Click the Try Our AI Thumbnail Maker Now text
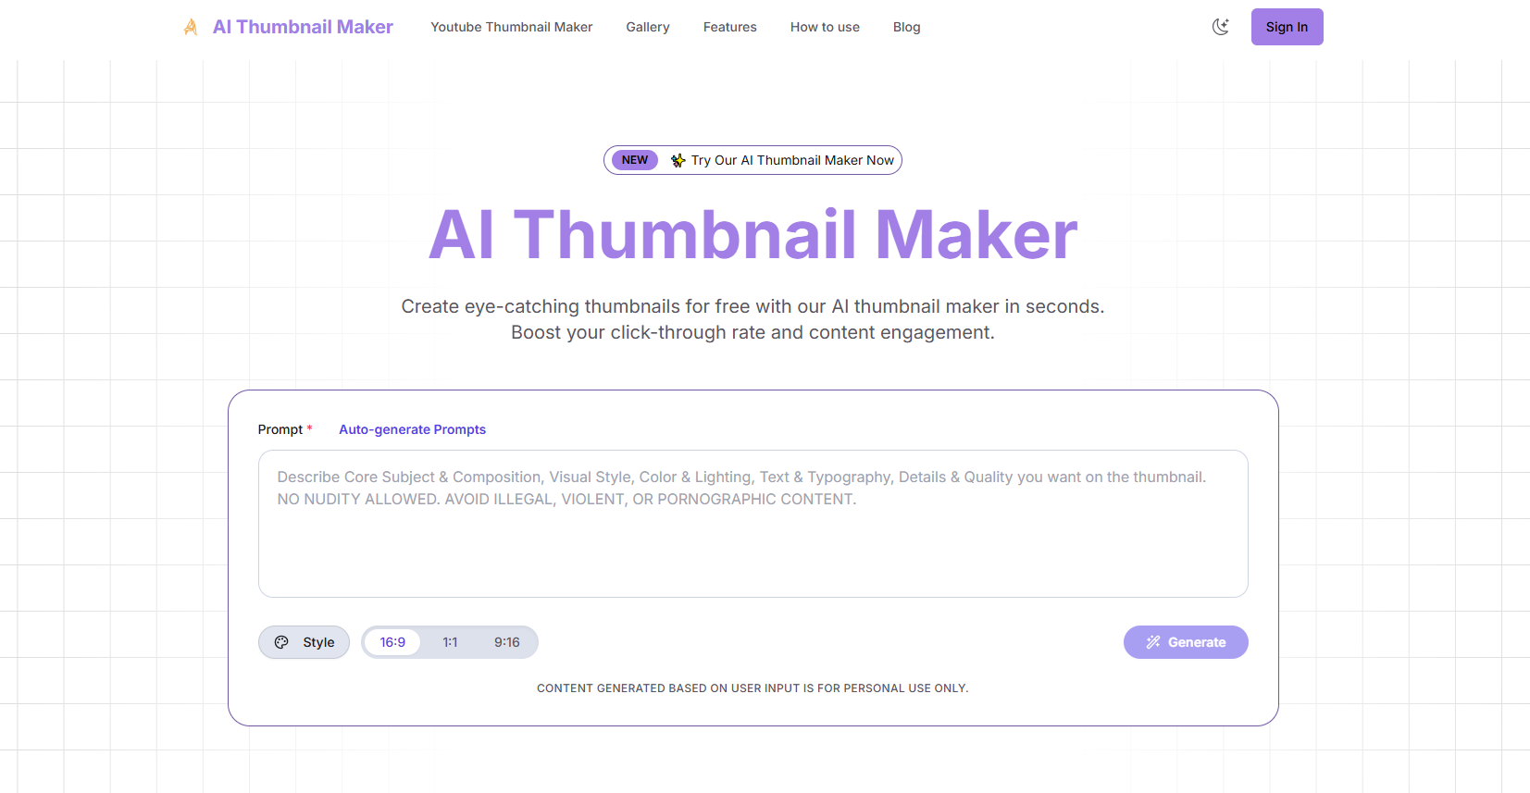This screenshot has width=1530, height=793. [792, 160]
